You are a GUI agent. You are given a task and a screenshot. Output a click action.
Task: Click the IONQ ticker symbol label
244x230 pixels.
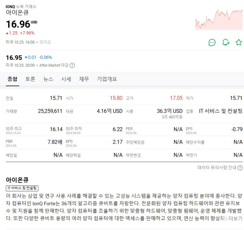click(x=10, y=7)
